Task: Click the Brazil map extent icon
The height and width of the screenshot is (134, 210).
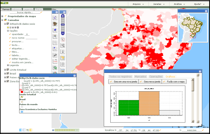Action: [63, 58]
